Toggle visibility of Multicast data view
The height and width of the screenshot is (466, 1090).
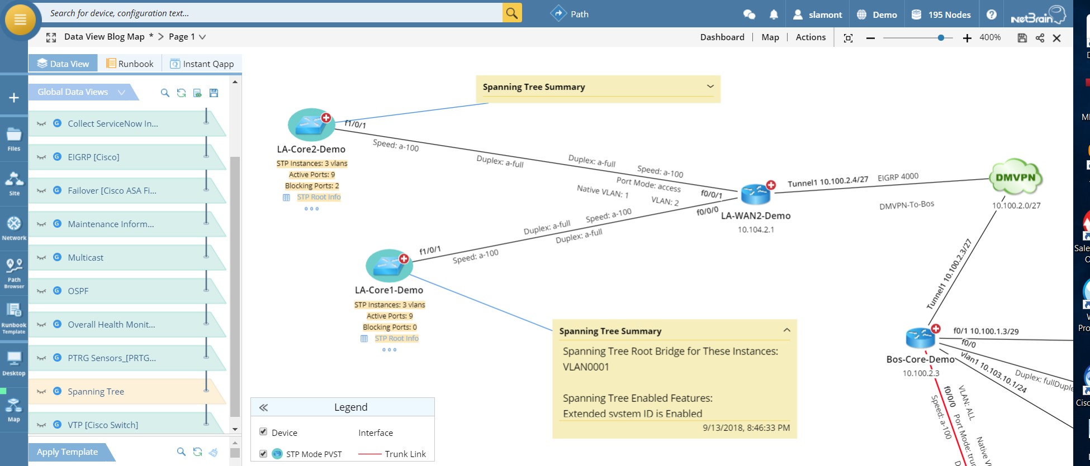click(x=41, y=258)
